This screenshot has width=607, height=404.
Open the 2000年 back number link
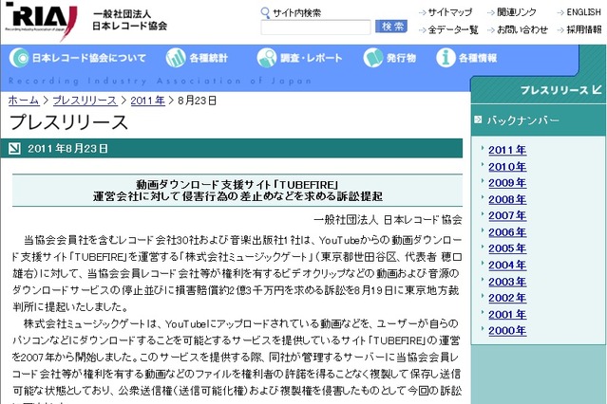(507, 331)
